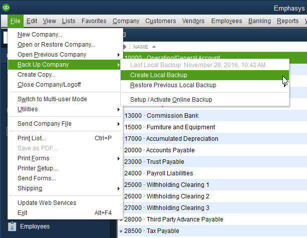Image resolution: width=307 pixels, height=238 pixels.
Task: Click the diamond marker beside Tax Payable
Action: pos(121,231)
